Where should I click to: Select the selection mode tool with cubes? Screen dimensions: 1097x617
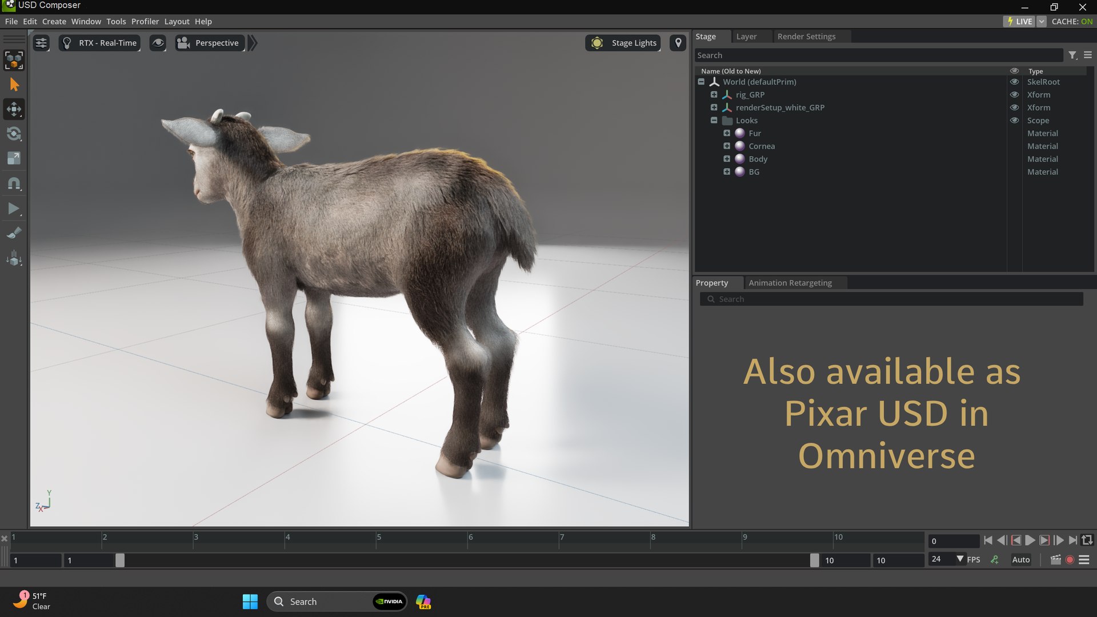(x=14, y=60)
